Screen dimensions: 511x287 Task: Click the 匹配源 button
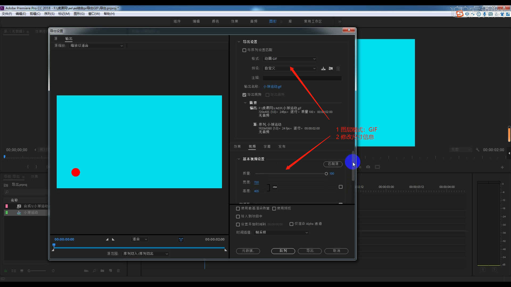click(x=333, y=164)
